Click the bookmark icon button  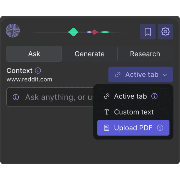[x=148, y=32]
